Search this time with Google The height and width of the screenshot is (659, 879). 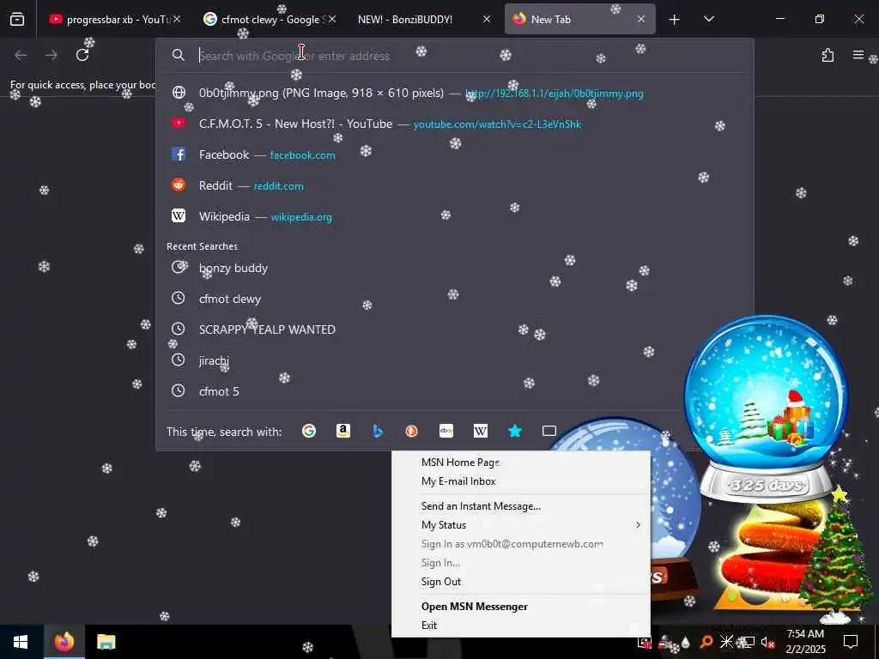309,431
